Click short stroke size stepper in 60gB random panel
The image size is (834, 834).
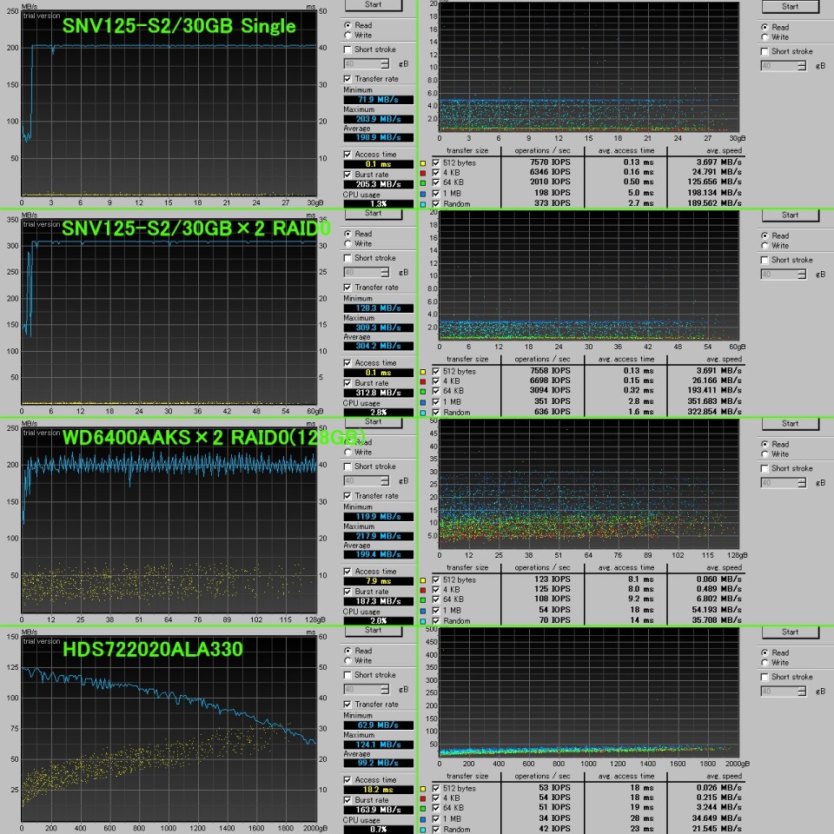click(x=802, y=275)
